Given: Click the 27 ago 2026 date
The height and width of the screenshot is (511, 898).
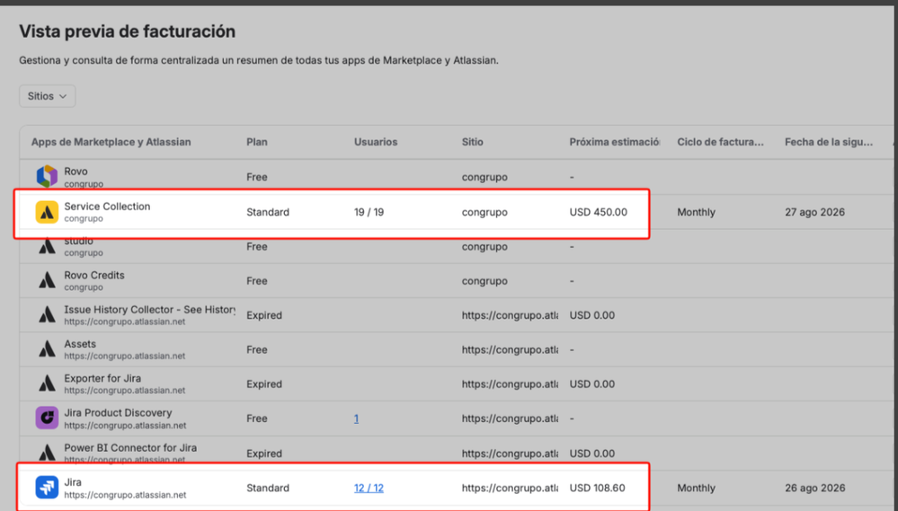Looking at the screenshot, I should [815, 212].
